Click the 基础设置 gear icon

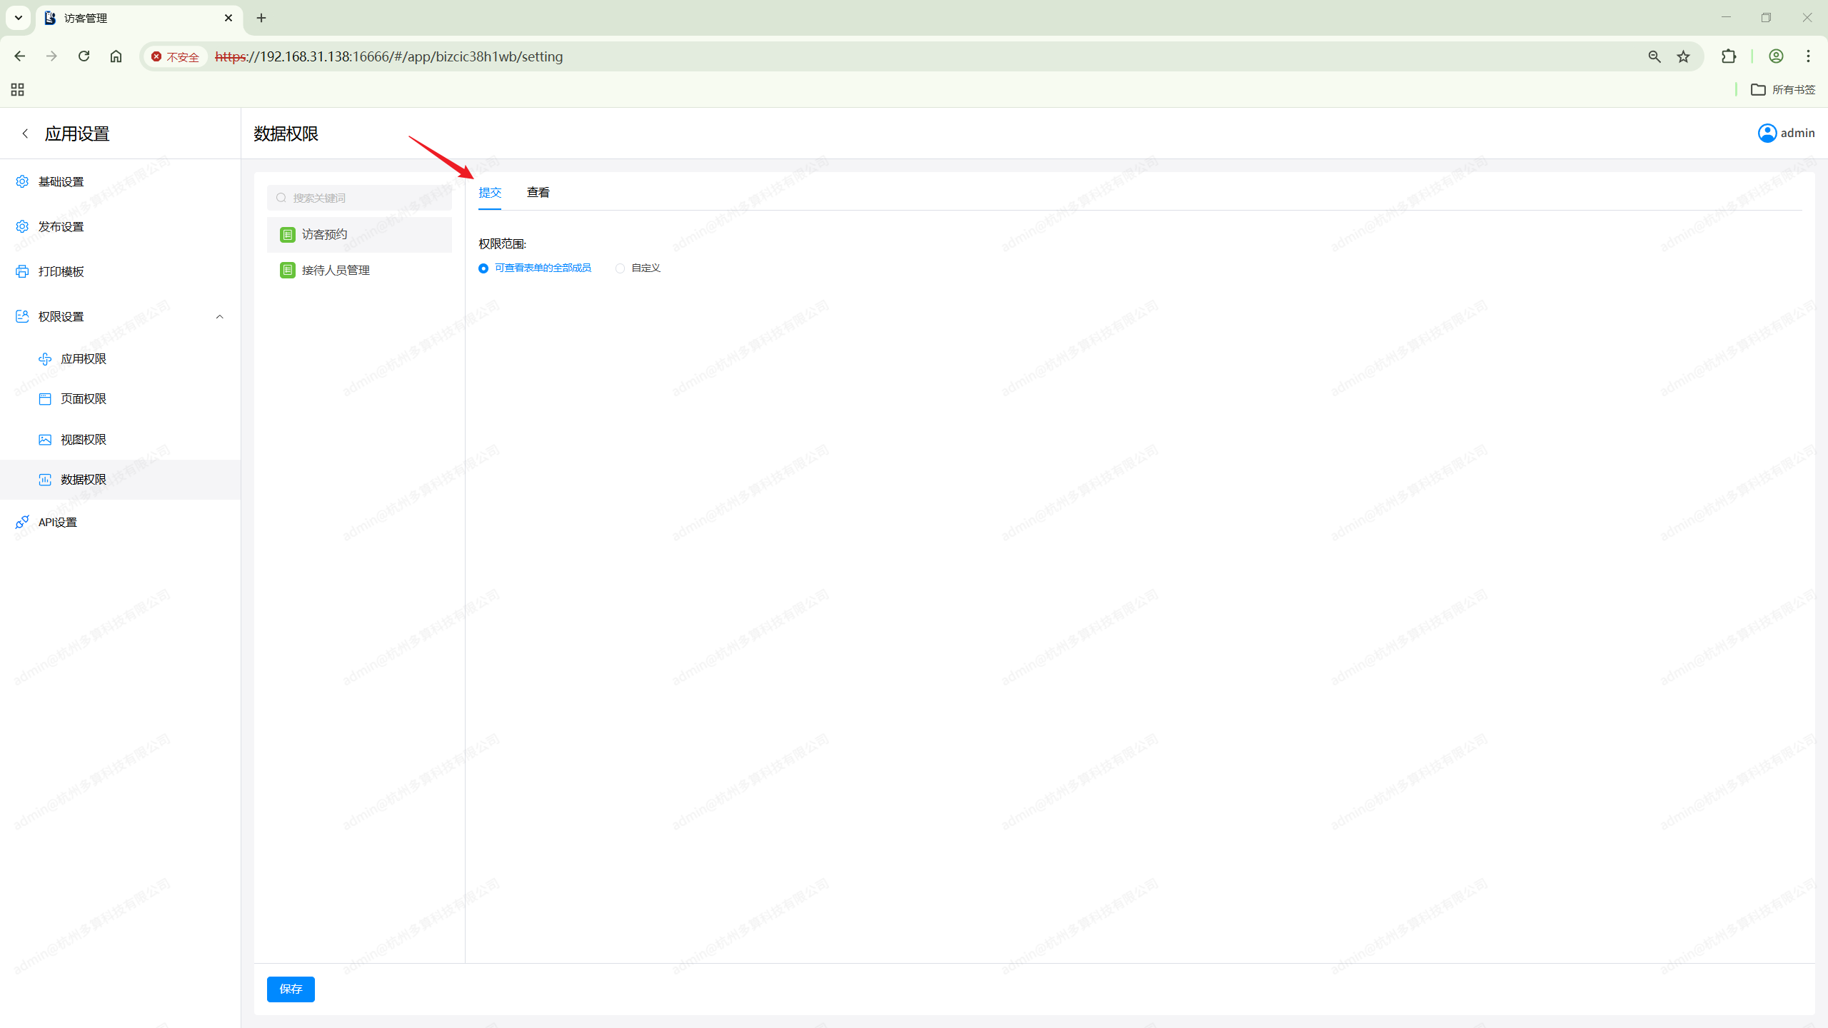[22, 181]
